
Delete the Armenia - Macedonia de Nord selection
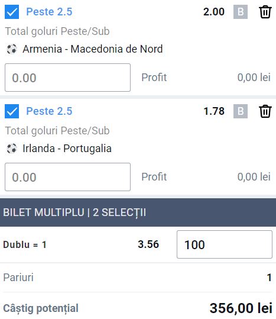pyautogui.click(x=265, y=12)
